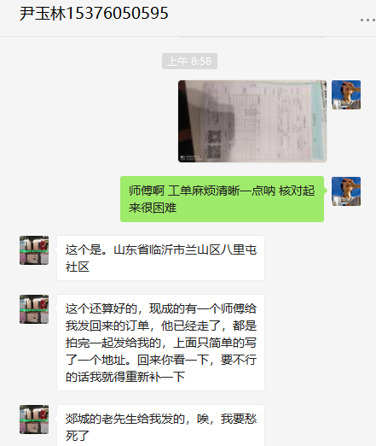Select the message 山东省临沂市兰山区八里屯社区
Screen dimensions: 376x446
tap(160, 258)
